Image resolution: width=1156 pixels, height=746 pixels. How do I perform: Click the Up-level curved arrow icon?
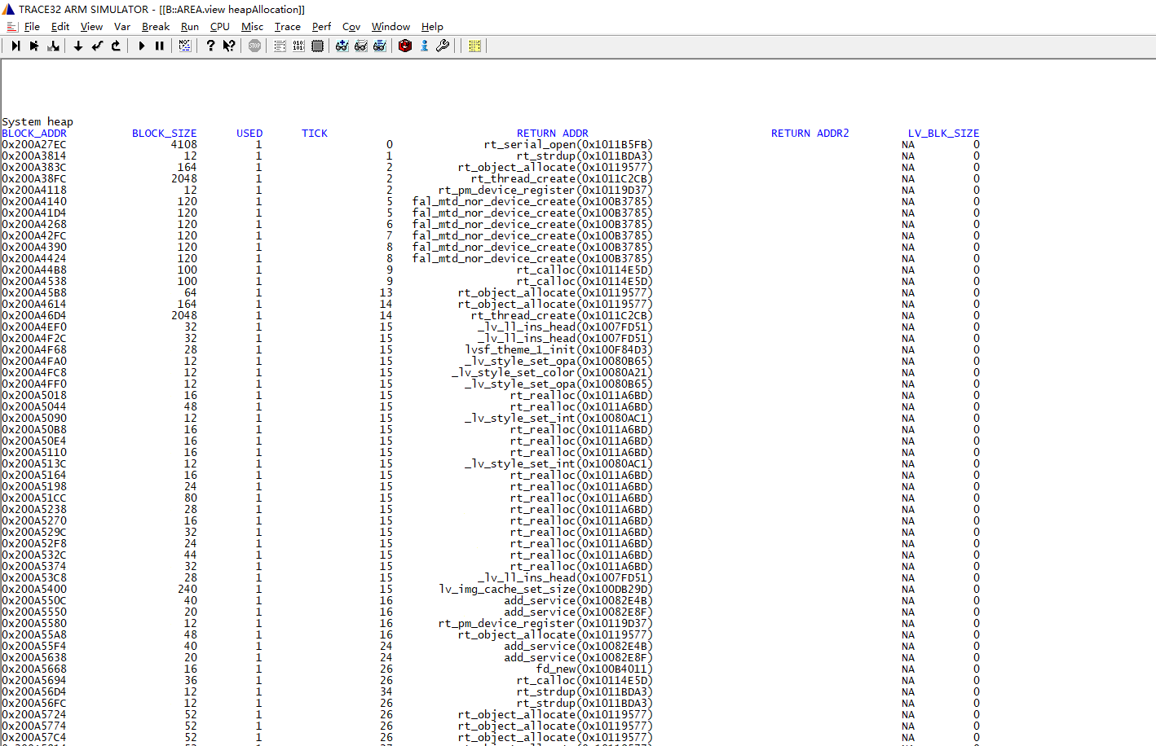[116, 46]
